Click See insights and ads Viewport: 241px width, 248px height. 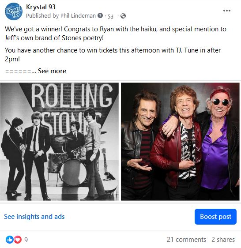(x=34, y=217)
